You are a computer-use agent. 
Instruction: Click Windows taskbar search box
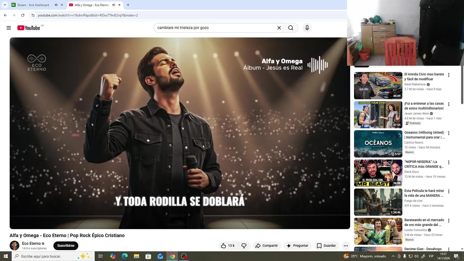coord(53,256)
